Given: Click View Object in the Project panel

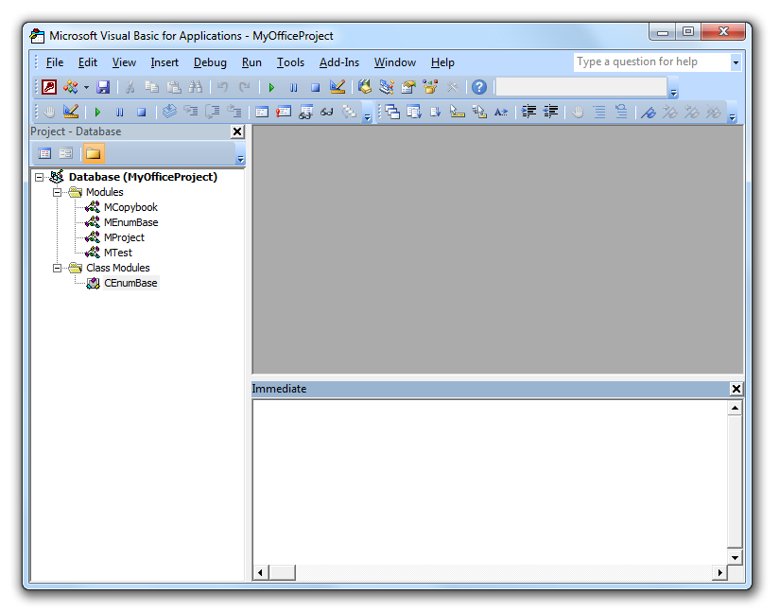Looking at the screenshot, I should click(x=66, y=153).
